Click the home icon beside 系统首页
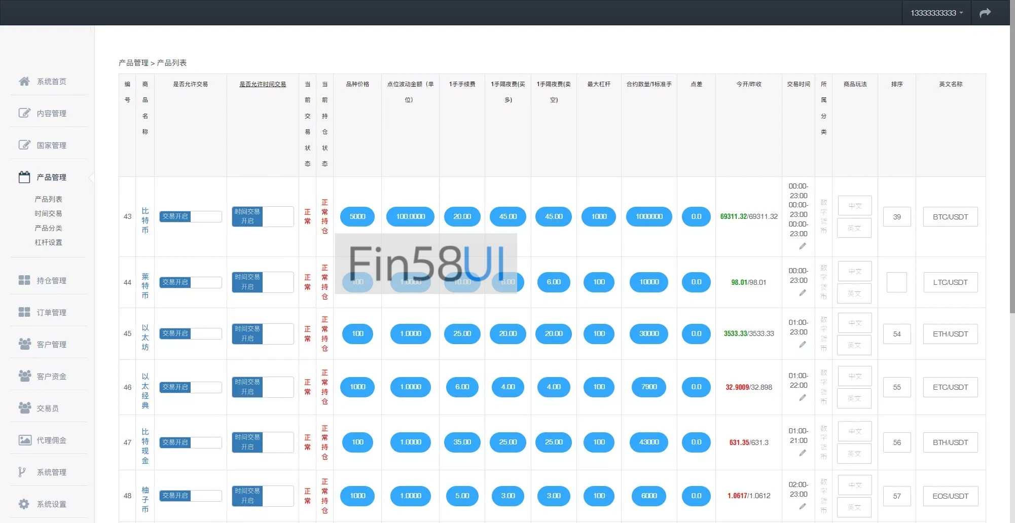The height and width of the screenshot is (523, 1015). click(24, 81)
